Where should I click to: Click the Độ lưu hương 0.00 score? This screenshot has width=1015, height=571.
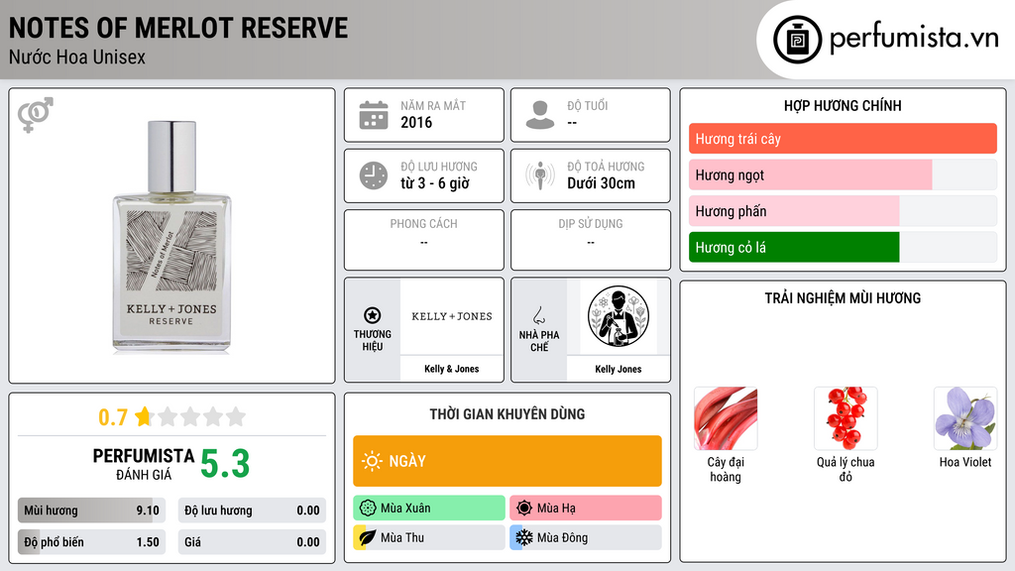[252, 511]
